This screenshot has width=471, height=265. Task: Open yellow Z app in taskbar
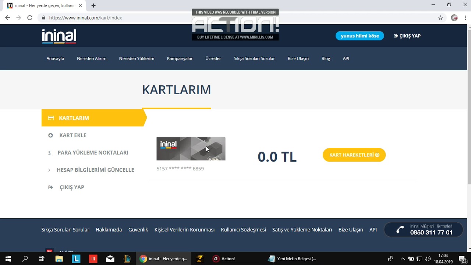pos(200,259)
